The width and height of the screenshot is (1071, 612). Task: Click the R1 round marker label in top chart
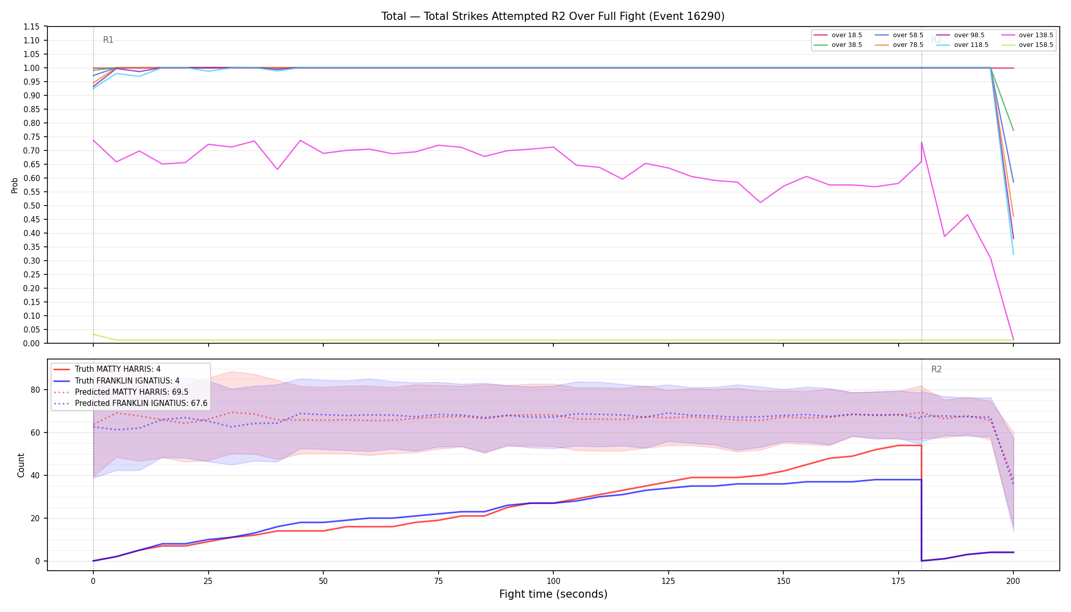(108, 40)
